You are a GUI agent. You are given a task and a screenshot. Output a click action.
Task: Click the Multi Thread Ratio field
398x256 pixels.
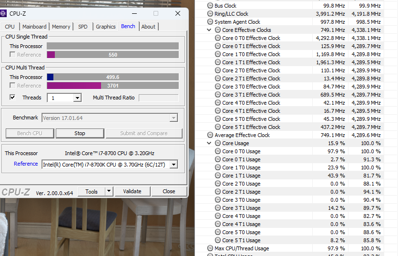159,98
